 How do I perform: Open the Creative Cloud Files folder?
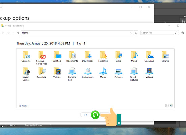pos(41,58)
